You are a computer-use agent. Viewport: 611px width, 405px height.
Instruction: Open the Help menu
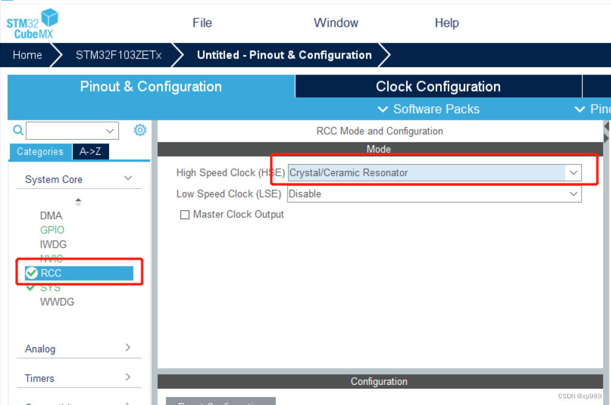pos(447,23)
